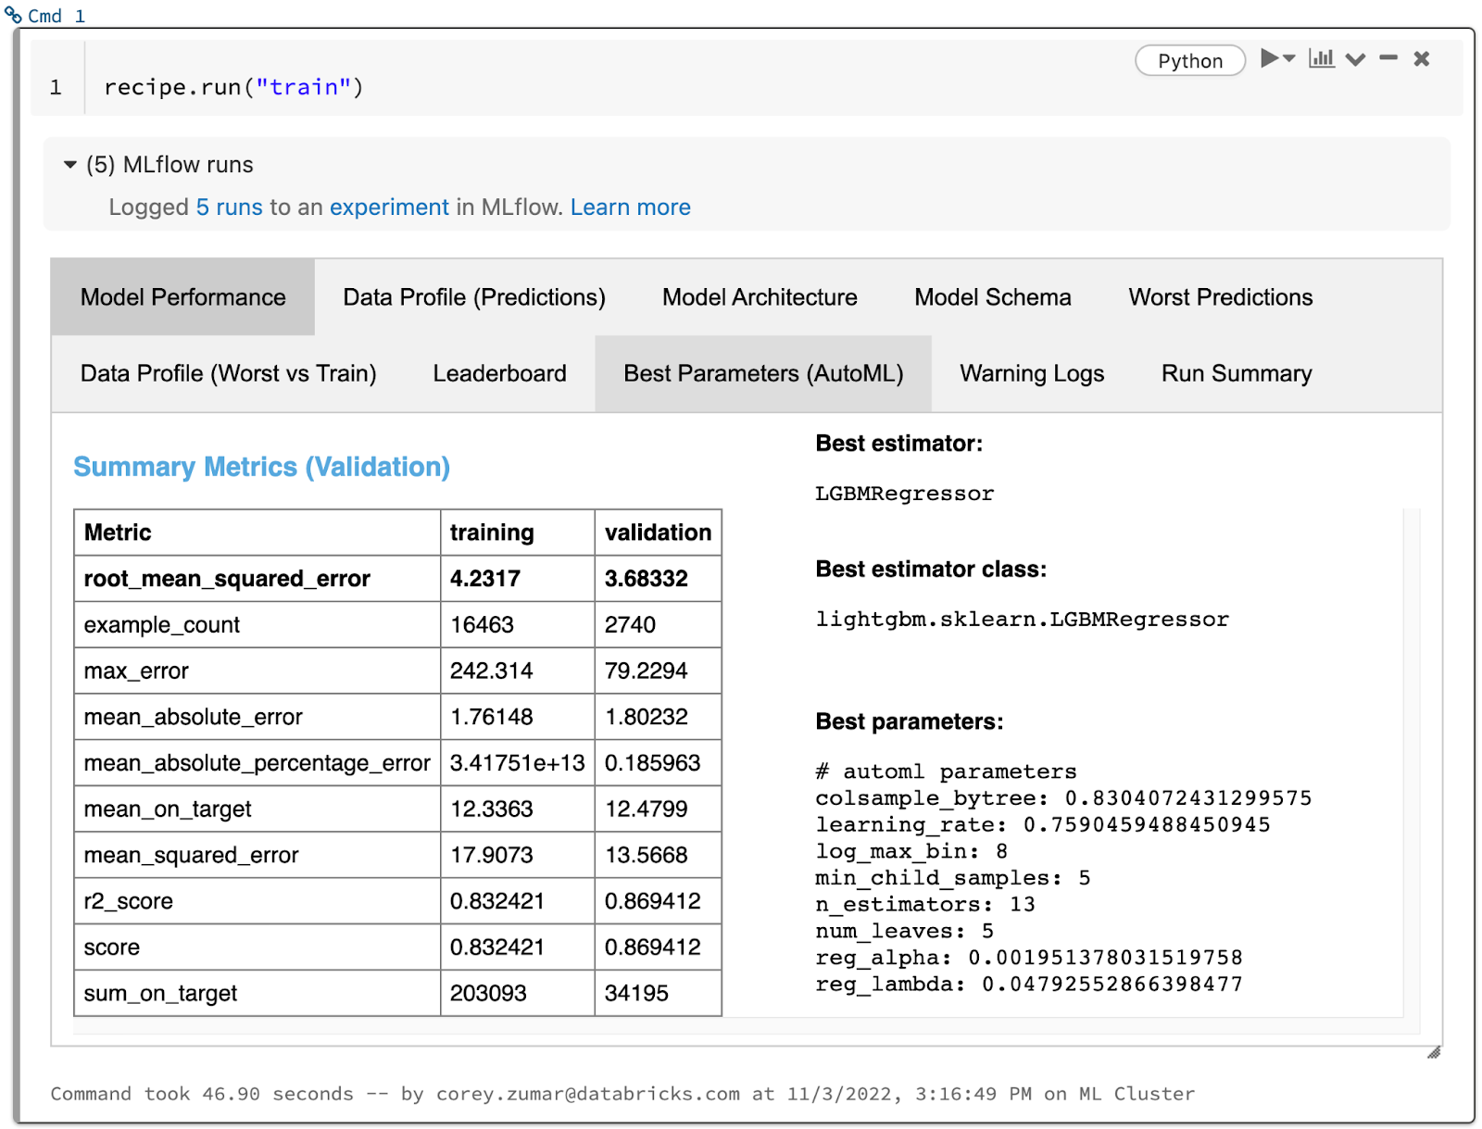Delete the cell with the X icon
Screen dimensions: 1482x1129
pyautogui.click(x=1422, y=58)
